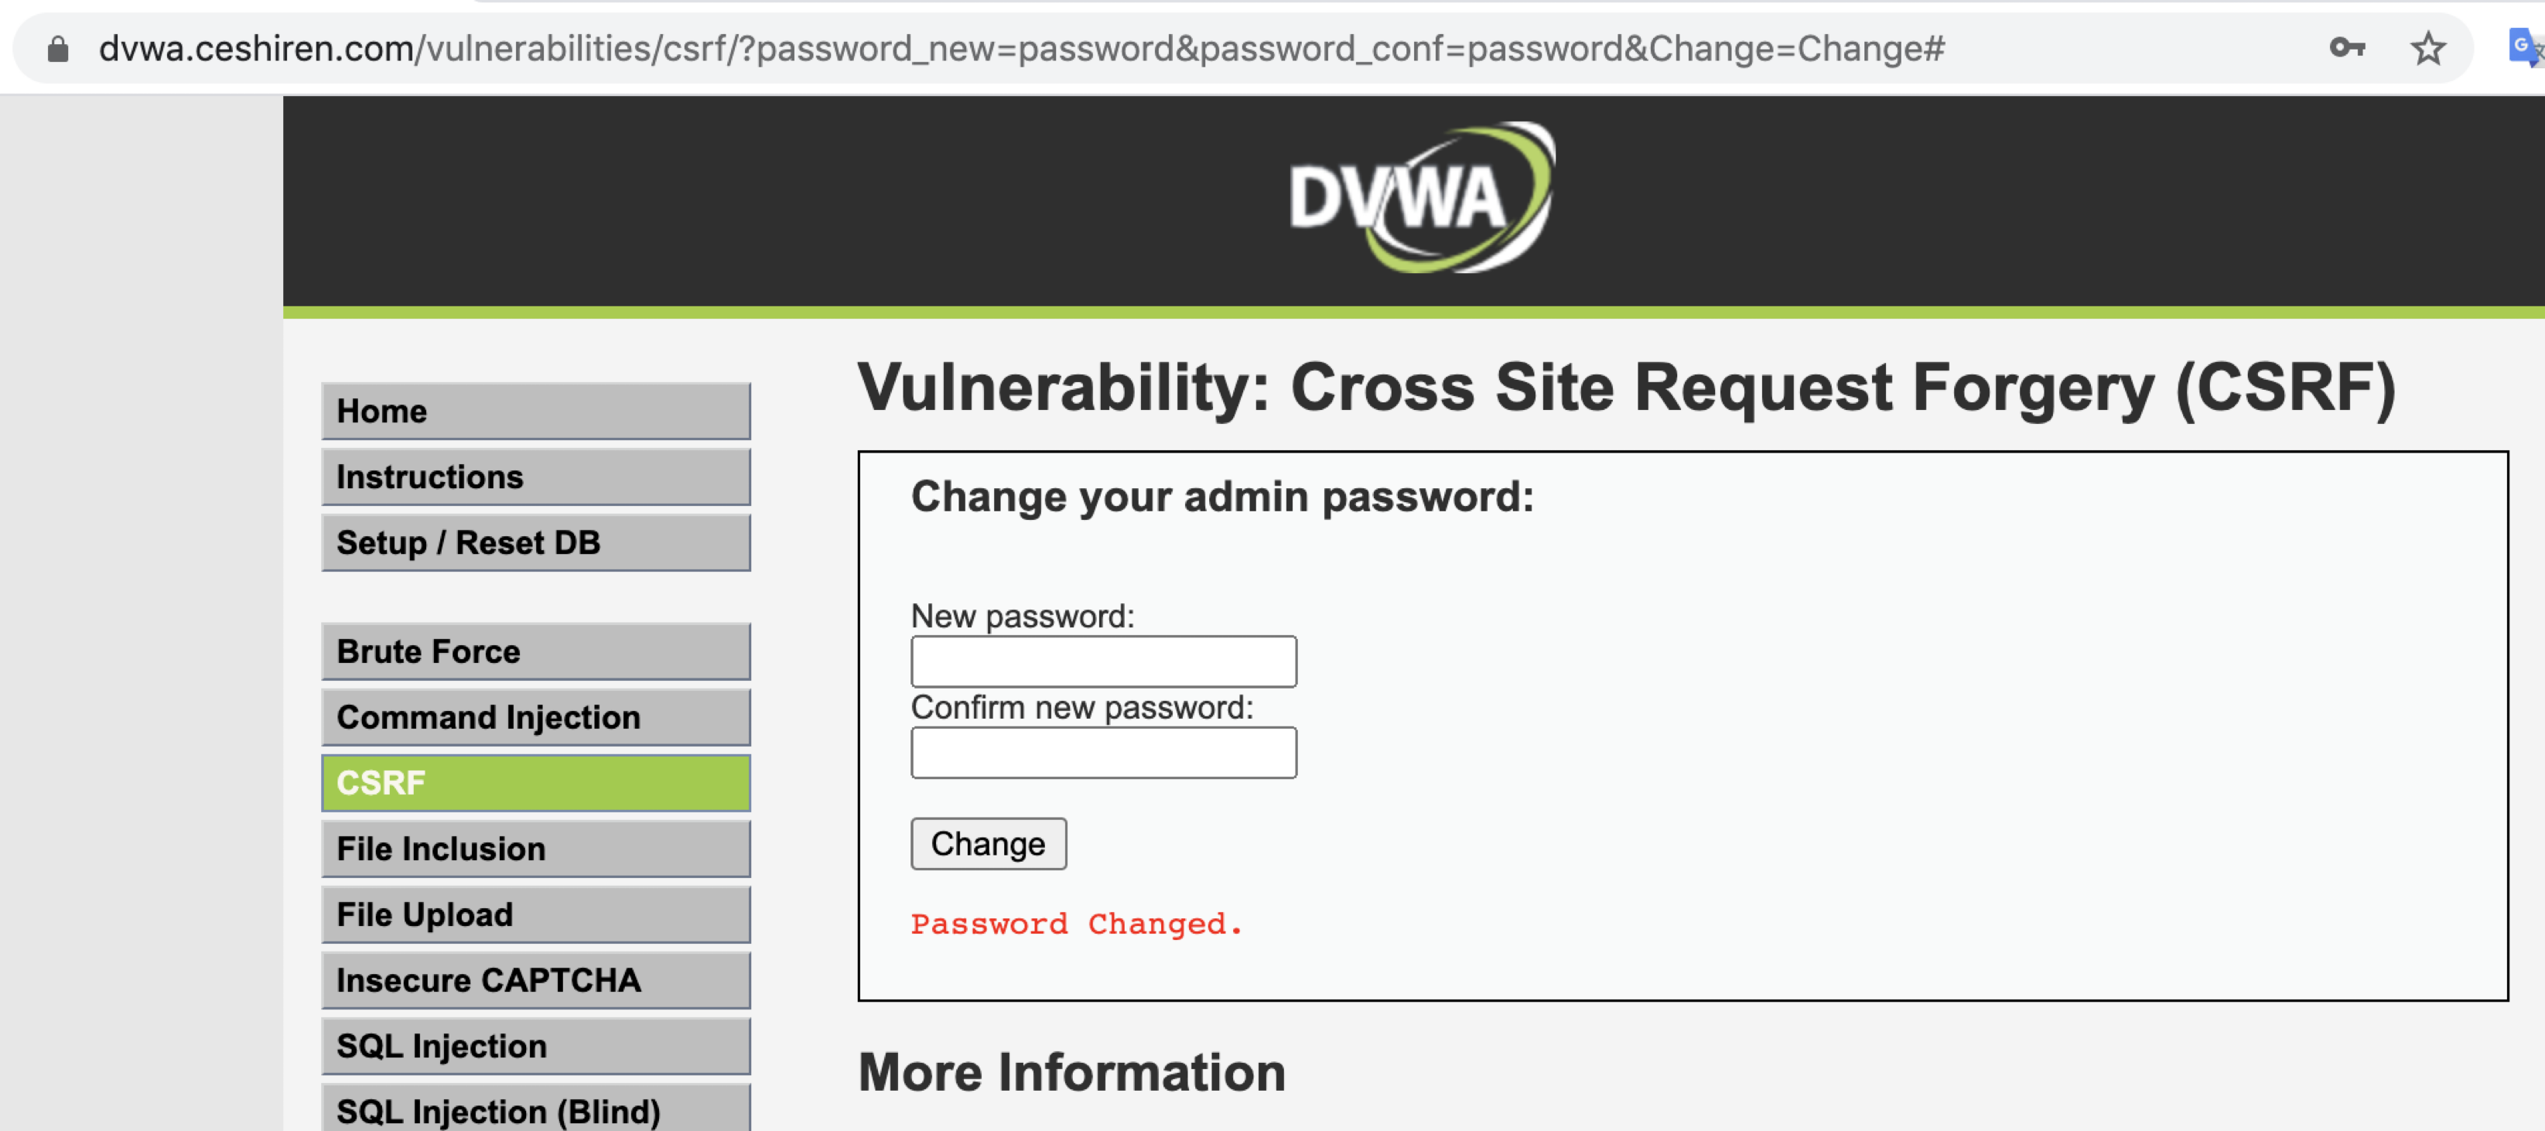This screenshot has width=2545, height=1131.
Task: Go to Setup / Reset DB
Action: click(x=535, y=542)
